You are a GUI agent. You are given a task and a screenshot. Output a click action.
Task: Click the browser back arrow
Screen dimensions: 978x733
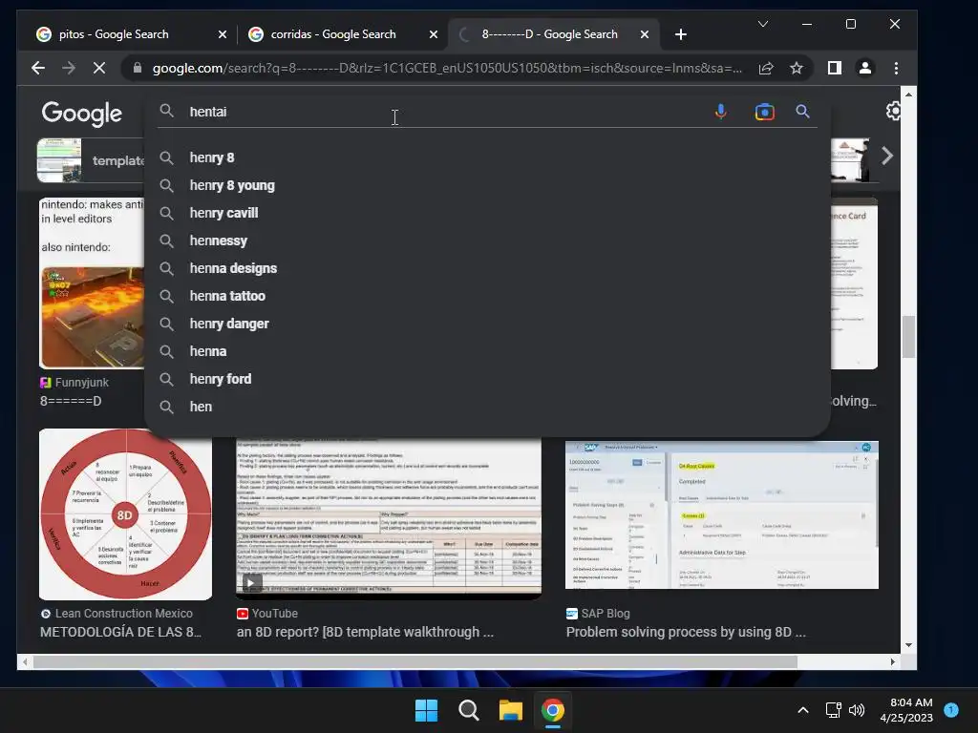(38, 68)
